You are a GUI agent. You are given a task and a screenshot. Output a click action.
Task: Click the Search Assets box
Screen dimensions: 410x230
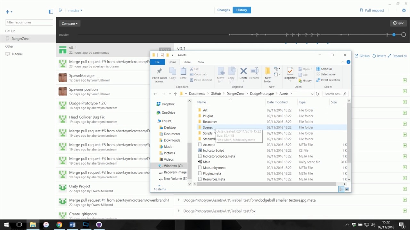pyautogui.click(x=335, y=94)
